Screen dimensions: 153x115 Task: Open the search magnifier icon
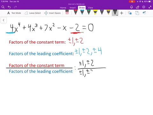click(3, 7)
